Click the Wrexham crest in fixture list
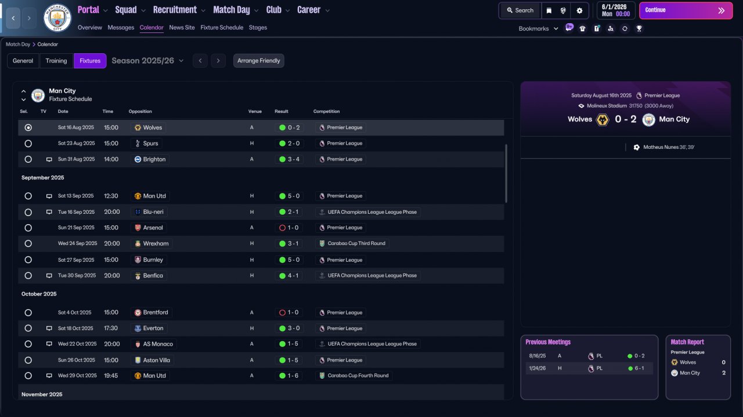The height and width of the screenshot is (417, 743). (138, 244)
